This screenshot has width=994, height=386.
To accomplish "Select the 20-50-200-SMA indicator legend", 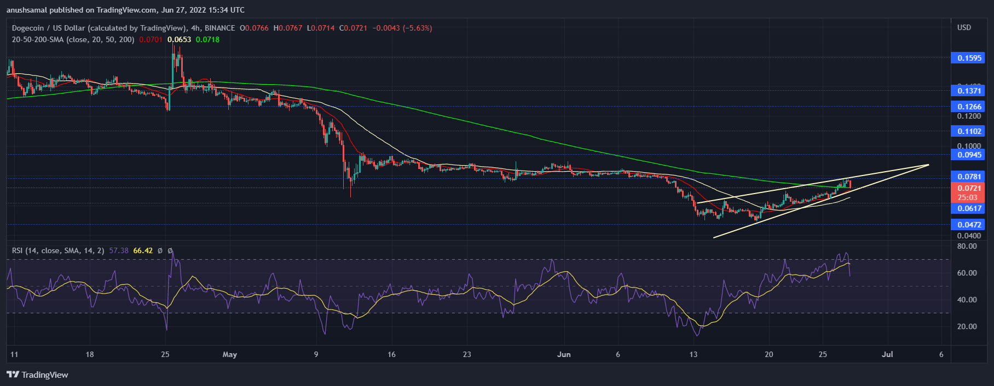I will click(x=73, y=39).
